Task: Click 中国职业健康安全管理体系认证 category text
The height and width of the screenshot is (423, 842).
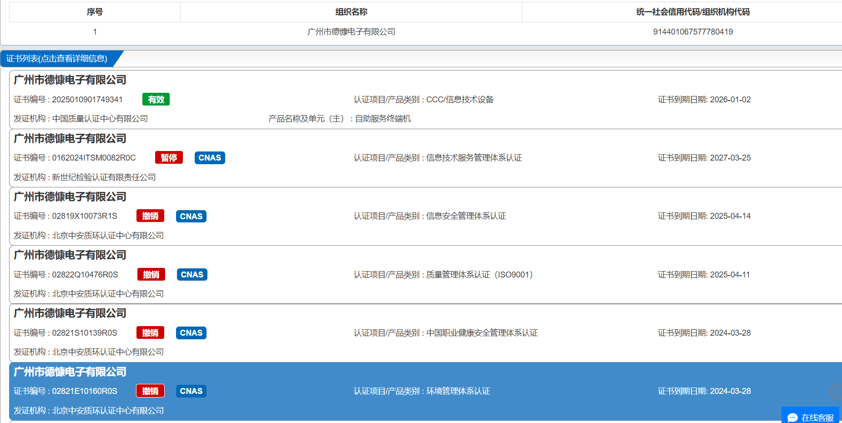Action: 482,332
